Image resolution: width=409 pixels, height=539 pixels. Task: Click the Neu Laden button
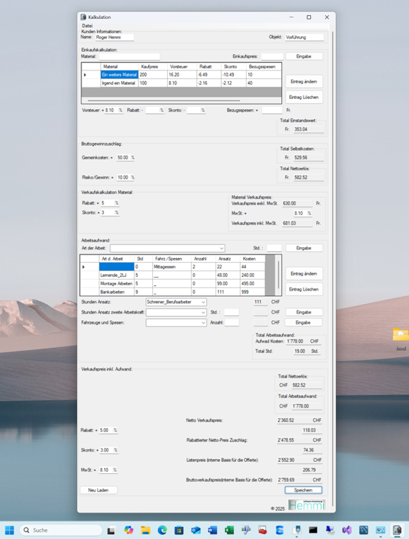tap(99, 490)
